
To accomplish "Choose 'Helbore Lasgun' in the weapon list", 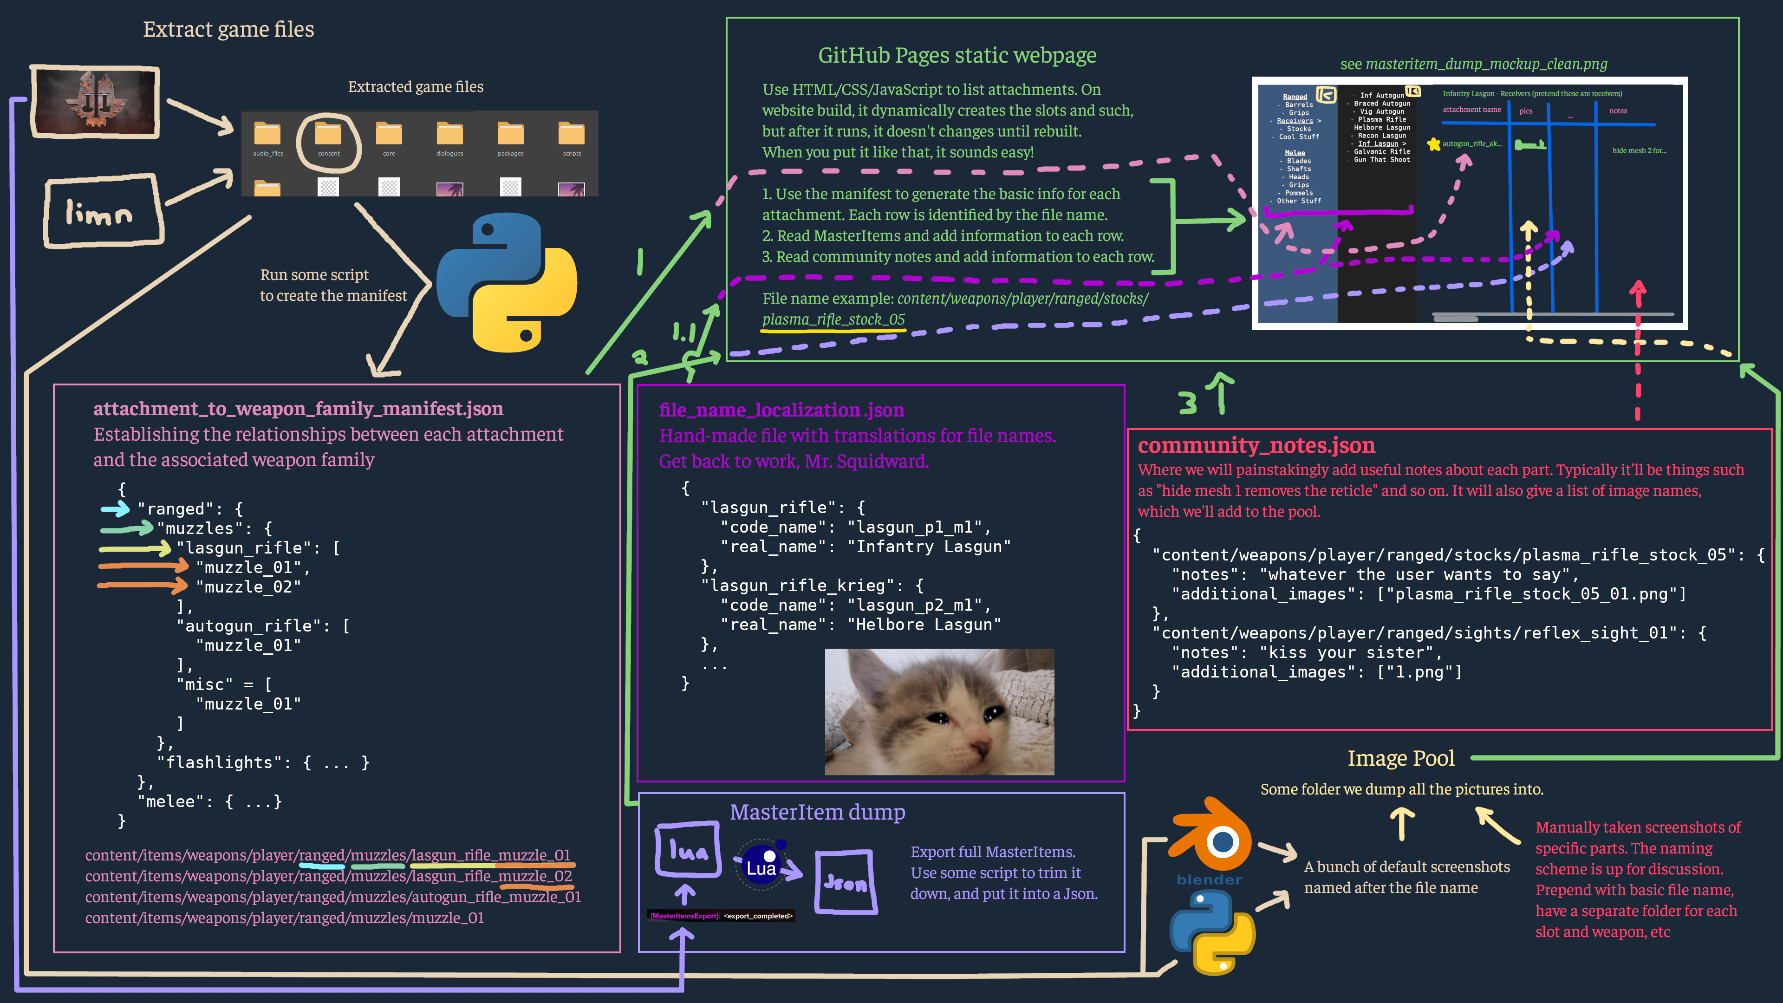I will (1379, 128).
